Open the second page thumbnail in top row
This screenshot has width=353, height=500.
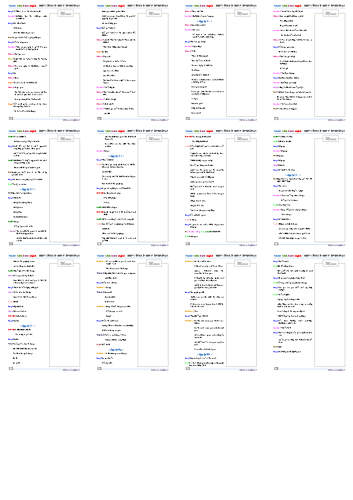pos(132,62)
